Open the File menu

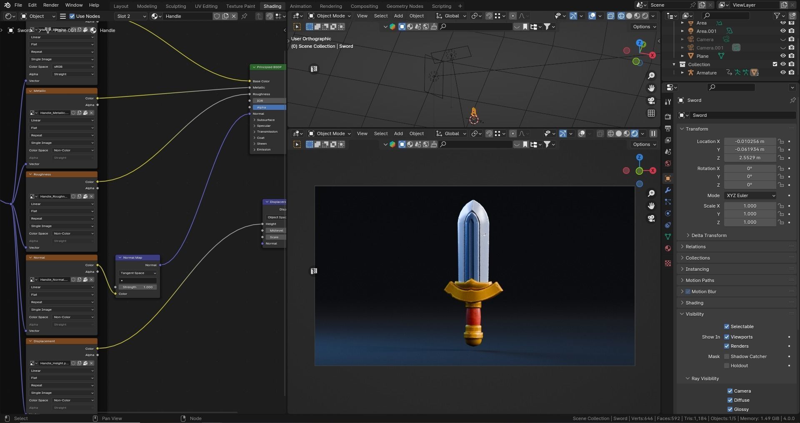pyautogui.click(x=18, y=5)
